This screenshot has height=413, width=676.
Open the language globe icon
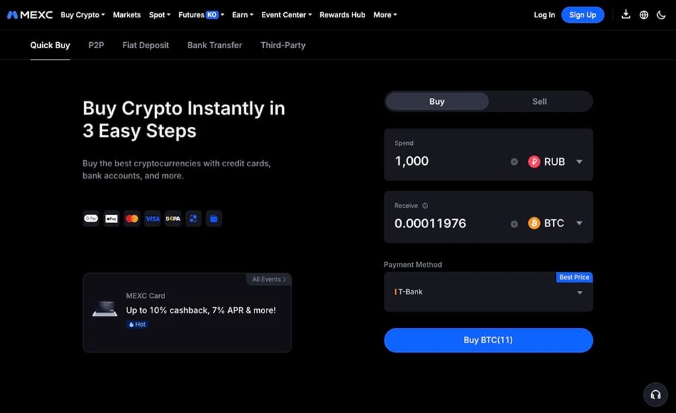point(644,15)
